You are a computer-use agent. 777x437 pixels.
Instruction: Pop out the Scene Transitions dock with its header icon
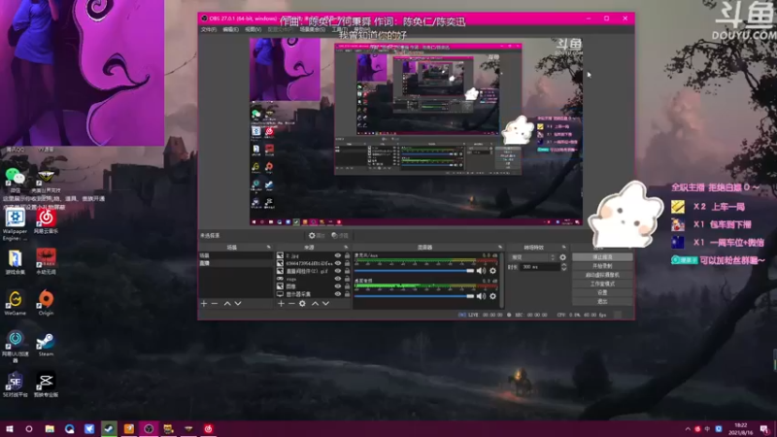coord(564,247)
